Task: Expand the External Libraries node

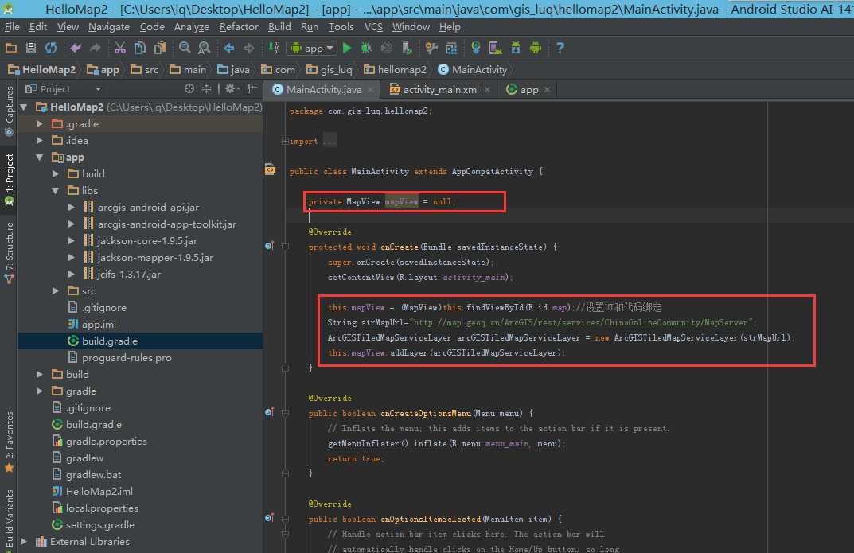Action: click(23, 542)
